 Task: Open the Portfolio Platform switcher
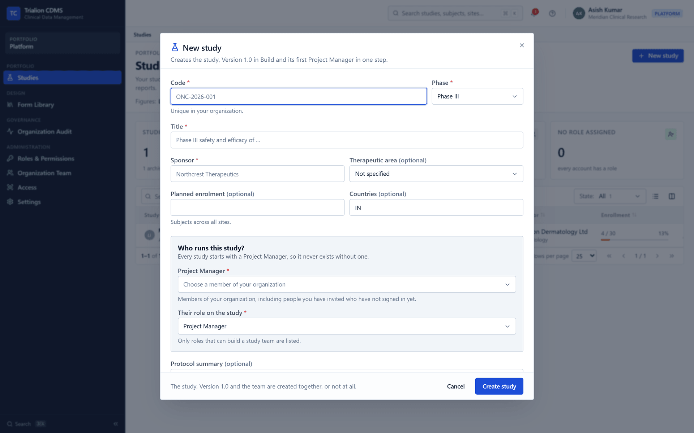coord(63,43)
